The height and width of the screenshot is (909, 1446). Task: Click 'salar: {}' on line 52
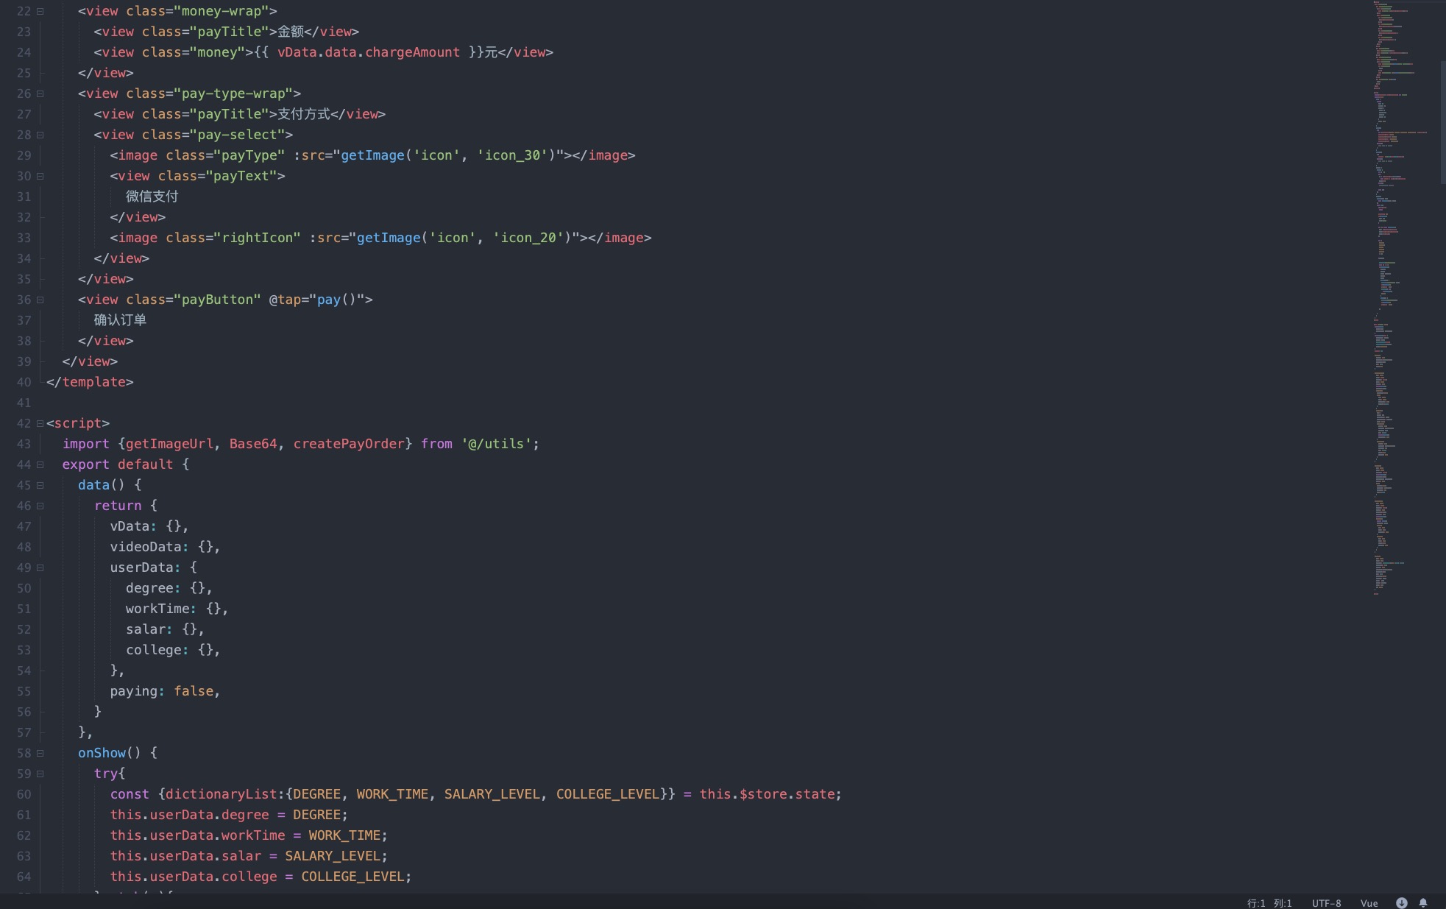click(162, 629)
